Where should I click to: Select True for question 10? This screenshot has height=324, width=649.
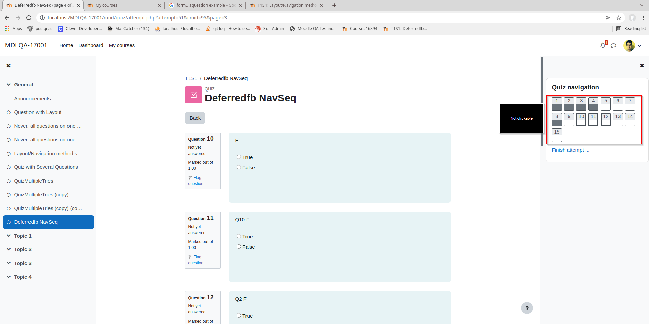pos(239,157)
